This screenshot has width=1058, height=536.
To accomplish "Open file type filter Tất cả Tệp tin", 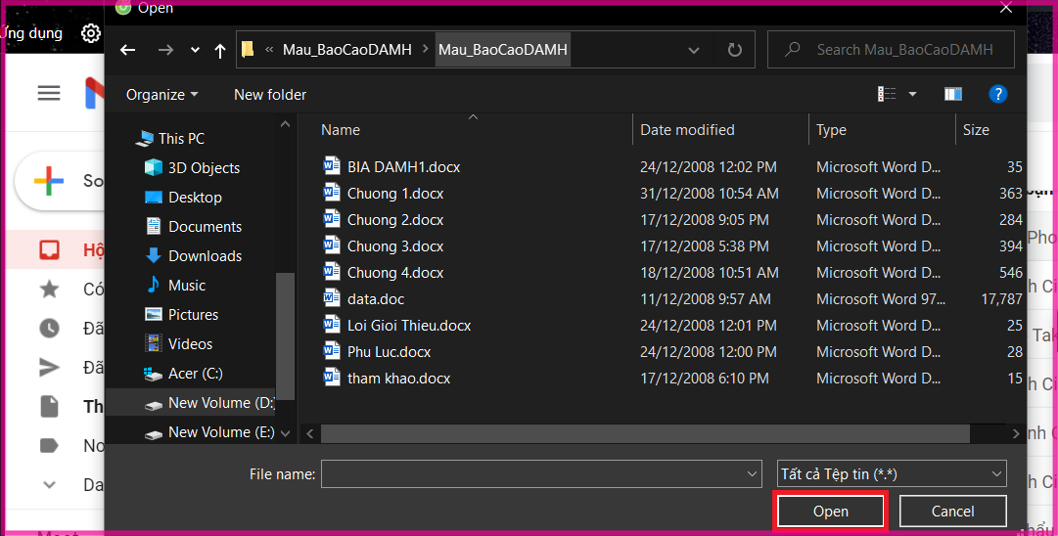I will point(892,474).
